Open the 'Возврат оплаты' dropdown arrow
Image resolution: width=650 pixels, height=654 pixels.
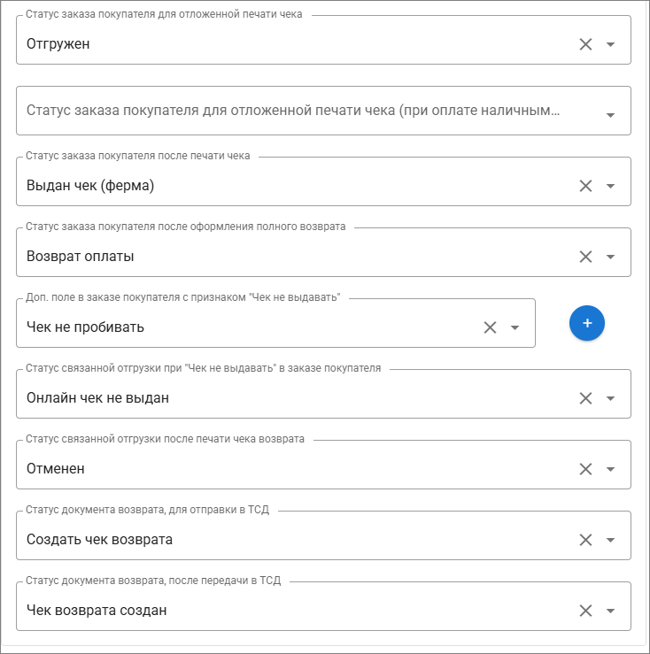click(x=610, y=257)
